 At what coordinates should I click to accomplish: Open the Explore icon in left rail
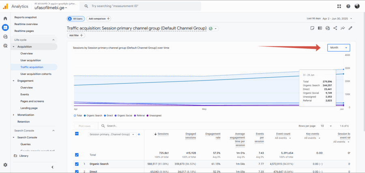coord(5,37)
